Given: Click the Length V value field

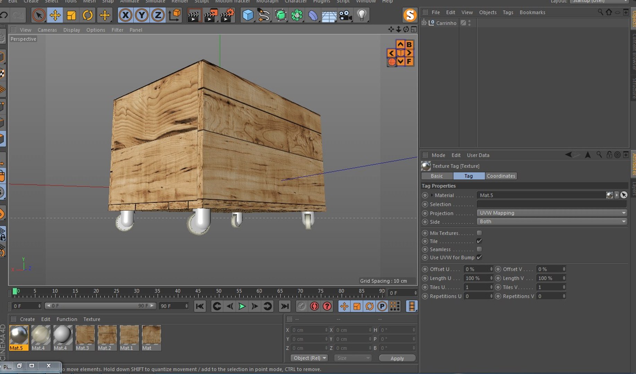Looking at the screenshot, I should pyautogui.click(x=549, y=278).
